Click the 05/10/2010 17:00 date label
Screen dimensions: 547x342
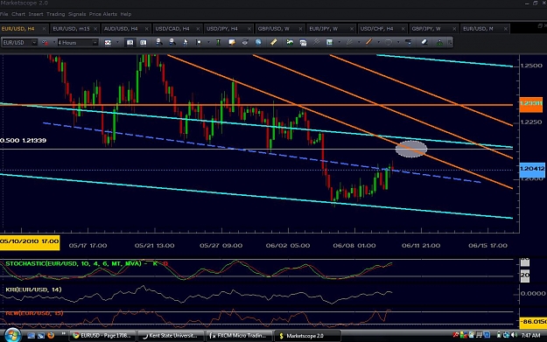tap(30, 241)
